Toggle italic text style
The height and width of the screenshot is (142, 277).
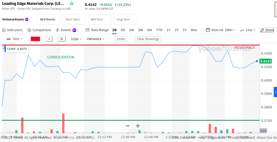pos(49,39)
